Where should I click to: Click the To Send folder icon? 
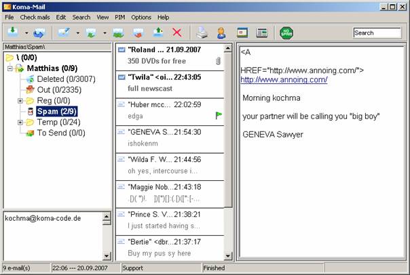coord(31,133)
